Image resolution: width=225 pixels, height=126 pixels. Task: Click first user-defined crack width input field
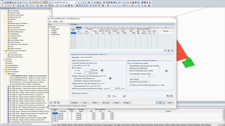pyautogui.click(x=89, y=70)
